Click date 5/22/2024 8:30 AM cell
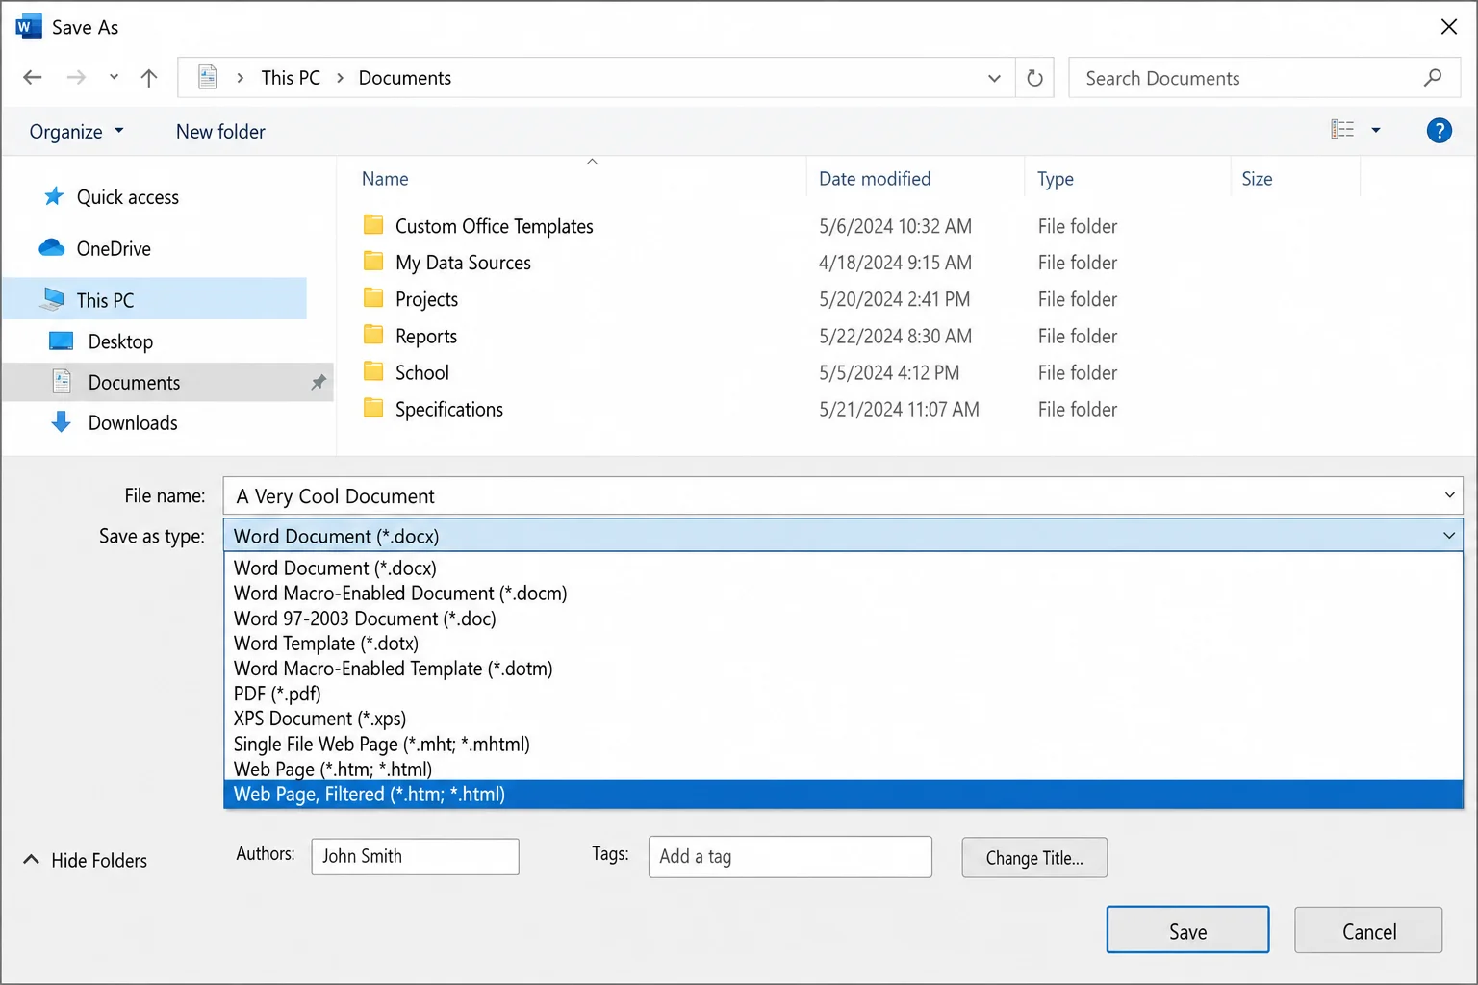1478x985 pixels. 895,336
